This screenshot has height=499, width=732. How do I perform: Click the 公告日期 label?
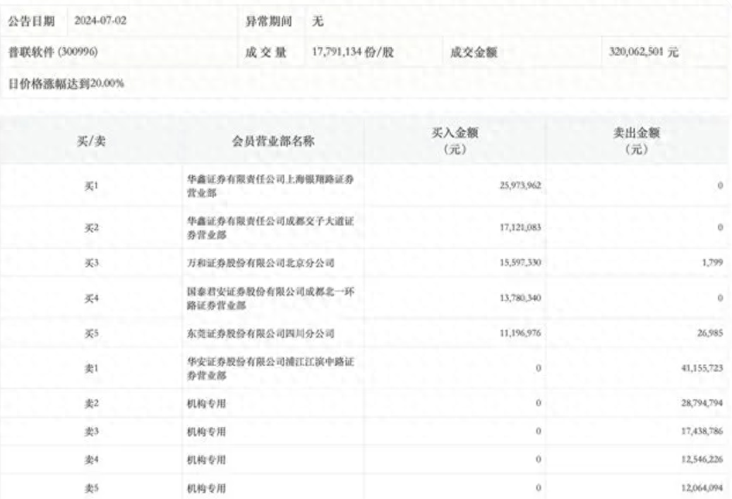pyautogui.click(x=31, y=21)
